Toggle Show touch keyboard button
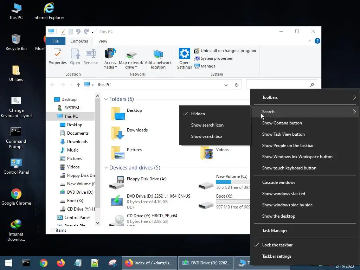 pyautogui.click(x=305, y=168)
